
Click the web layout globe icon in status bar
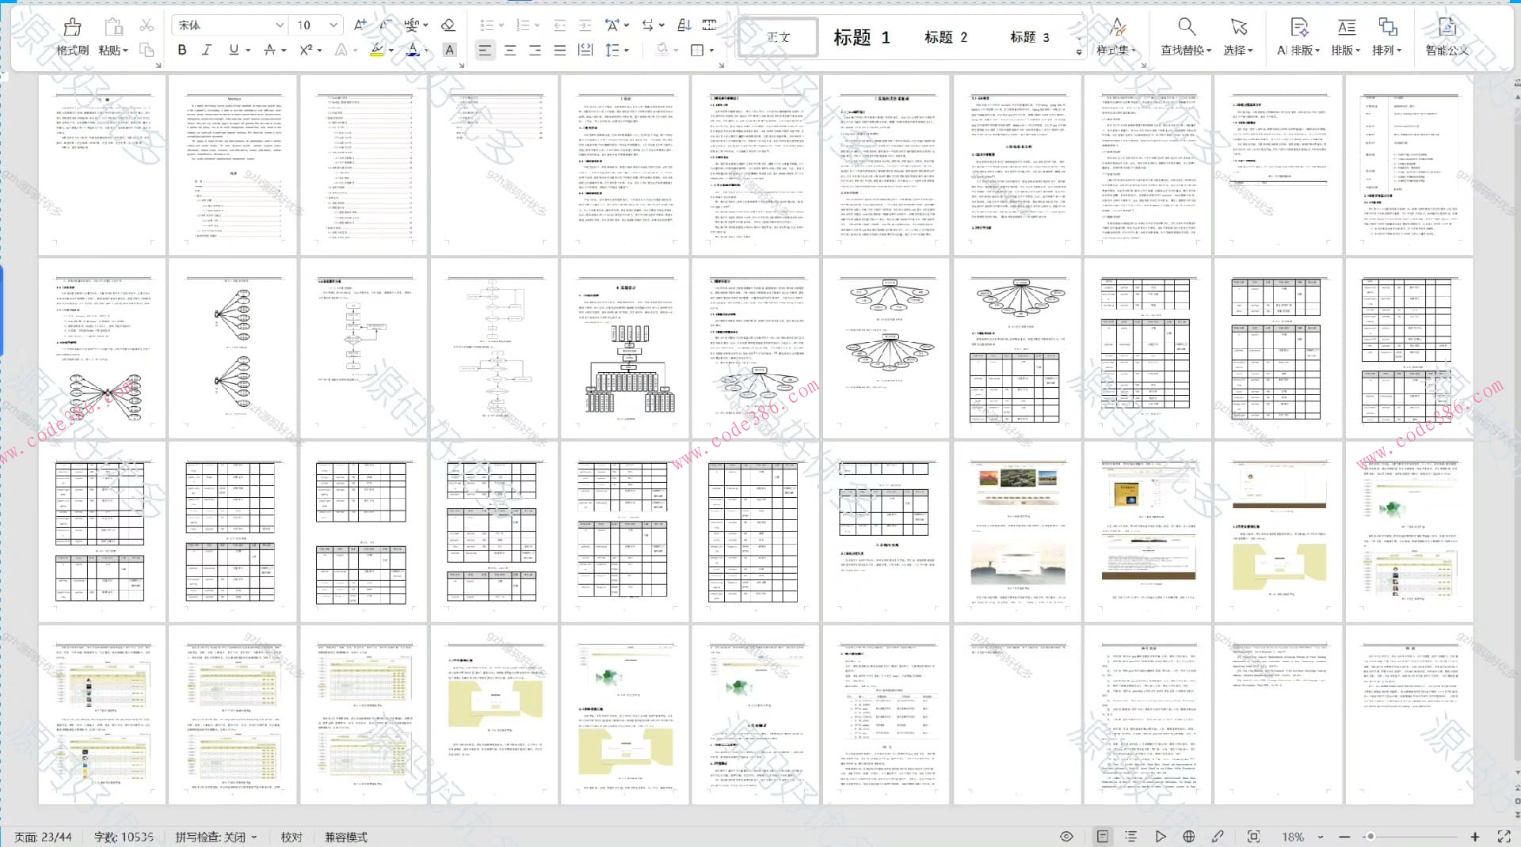pos(1188,837)
